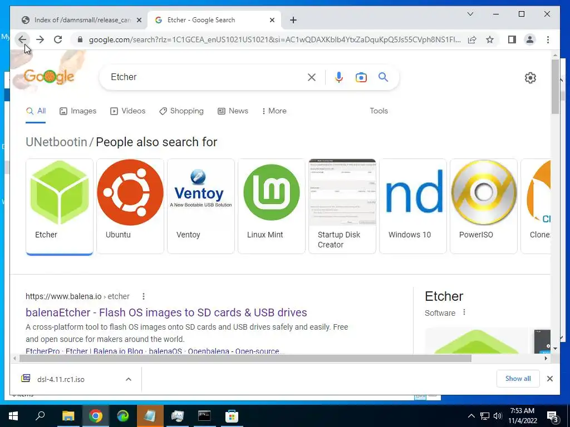Image resolution: width=570 pixels, height=427 pixels.
Task: Open options dots next to balena.io URL
Action: pyautogui.click(x=144, y=296)
